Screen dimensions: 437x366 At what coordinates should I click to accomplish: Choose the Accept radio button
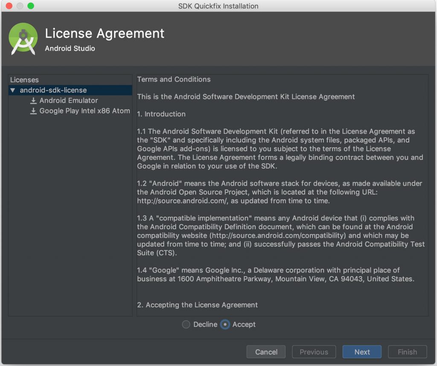click(x=225, y=325)
